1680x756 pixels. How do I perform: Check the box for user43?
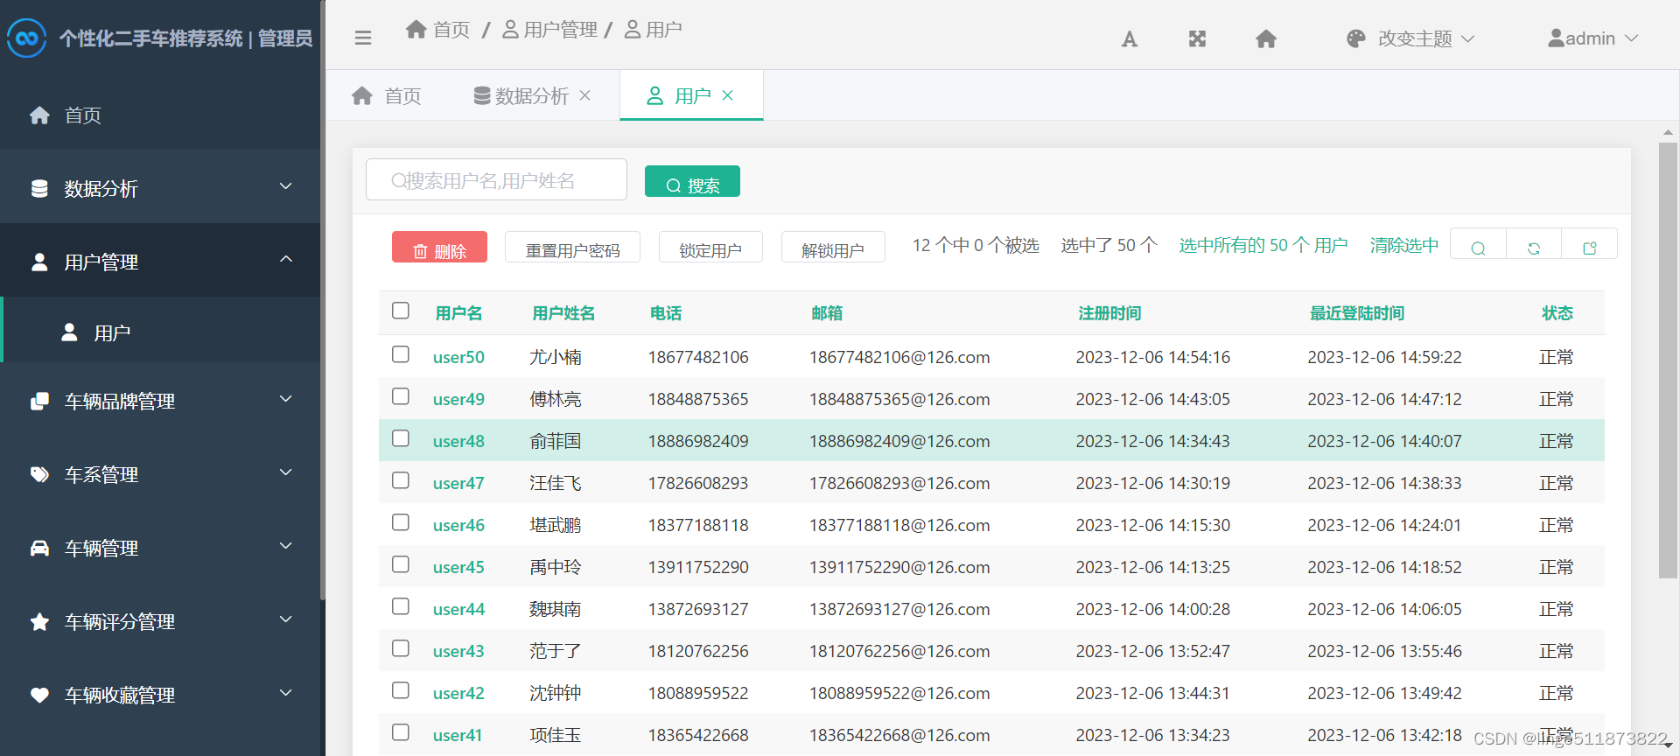click(x=401, y=648)
